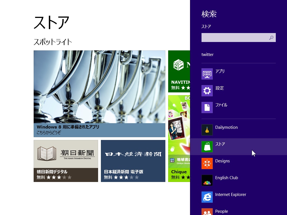Click 朝日新聞デジタル star rating

(x=59, y=177)
